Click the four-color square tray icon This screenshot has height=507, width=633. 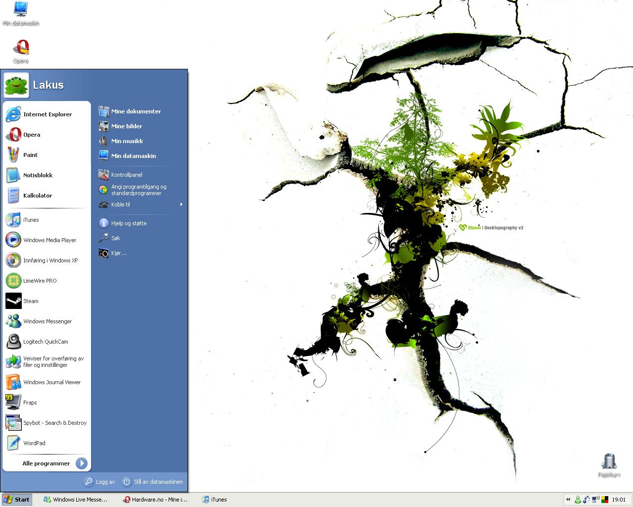point(604,500)
